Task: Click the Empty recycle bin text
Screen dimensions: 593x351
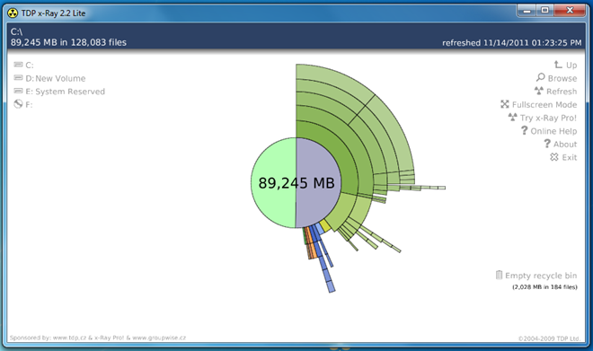Action: point(541,276)
